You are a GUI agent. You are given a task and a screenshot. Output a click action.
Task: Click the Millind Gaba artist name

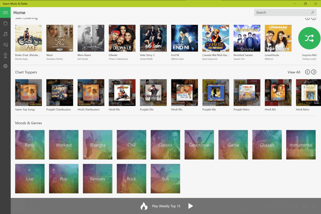click(177, 59)
